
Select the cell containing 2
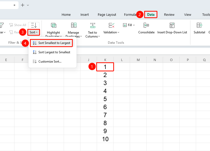pyautogui.click(x=105, y=75)
